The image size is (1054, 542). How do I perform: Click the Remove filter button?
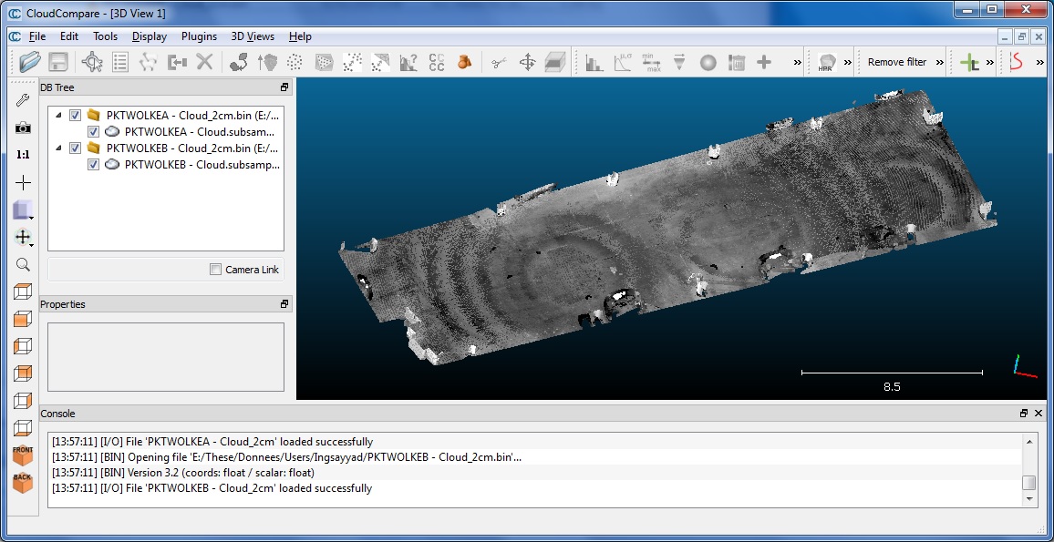tap(896, 62)
